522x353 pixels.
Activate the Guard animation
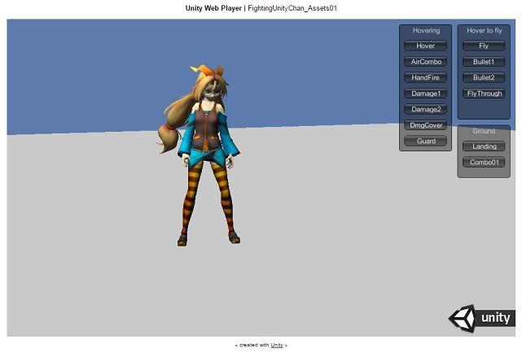point(425,142)
